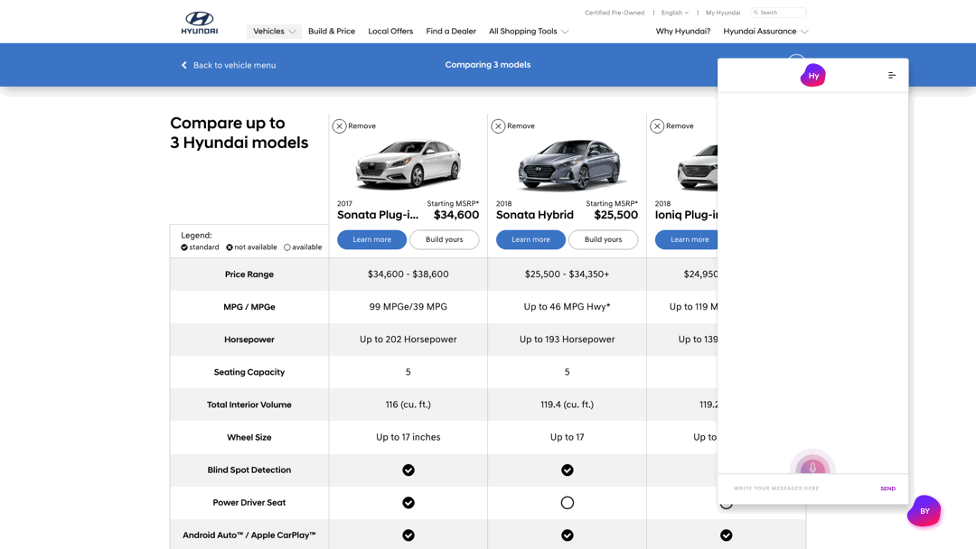Build yours for Sonata Hybrid

pyautogui.click(x=603, y=239)
